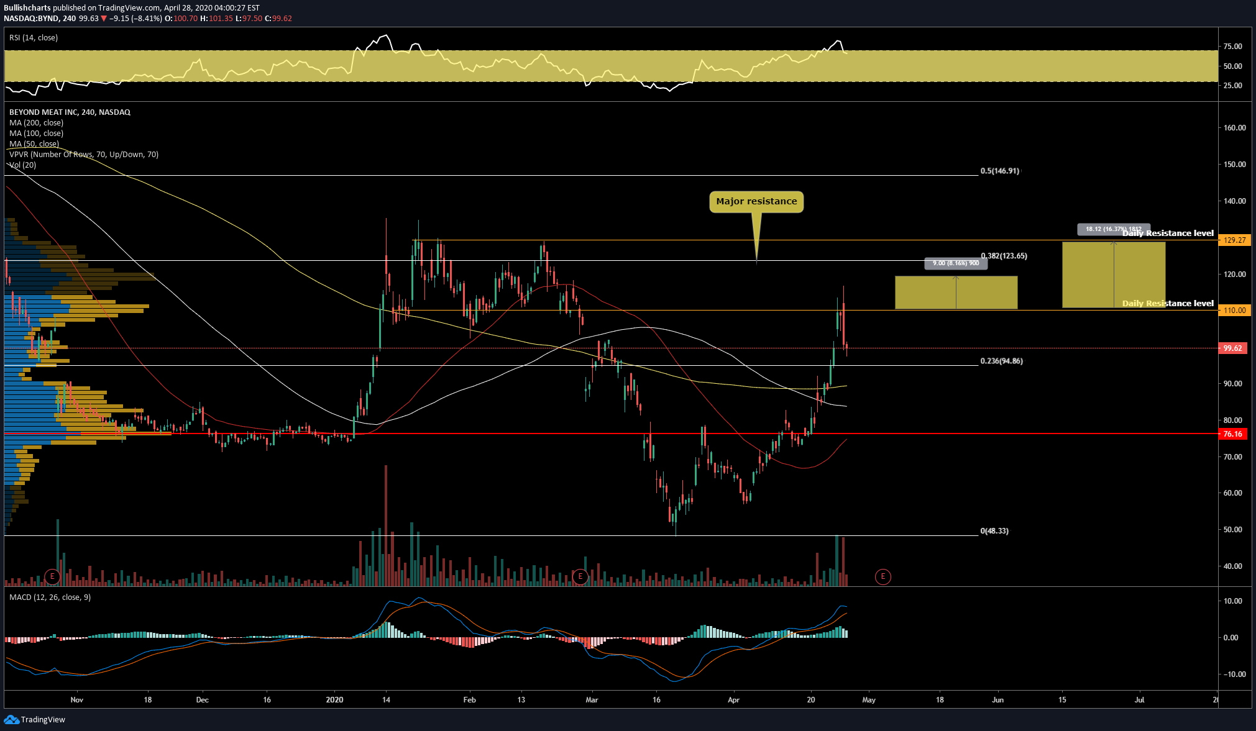The height and width of the screenshot is (731, 1256).
Task: Click the MACD (12, 26, close, 9) legend
Action: [x=50, y=597]
